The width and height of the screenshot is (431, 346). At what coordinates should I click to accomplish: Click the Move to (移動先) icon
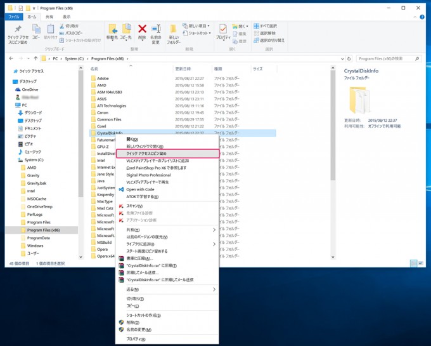[x=112, y=29]
